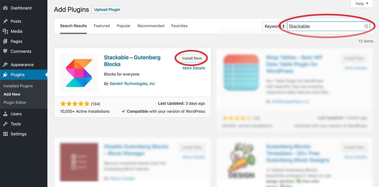Open the Appearance paintbrush icon
The height and width of the screenshot is (187, 379).
[x=5, y=65]
